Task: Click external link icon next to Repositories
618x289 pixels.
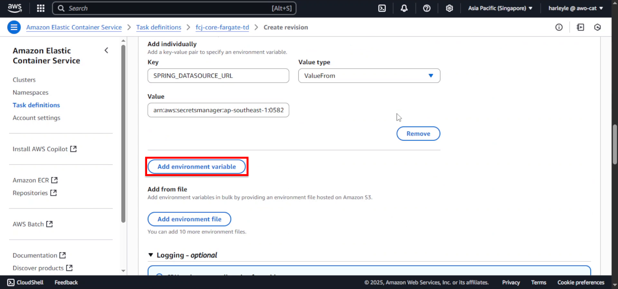Action: pyautogui.click(x=53, y=193)
